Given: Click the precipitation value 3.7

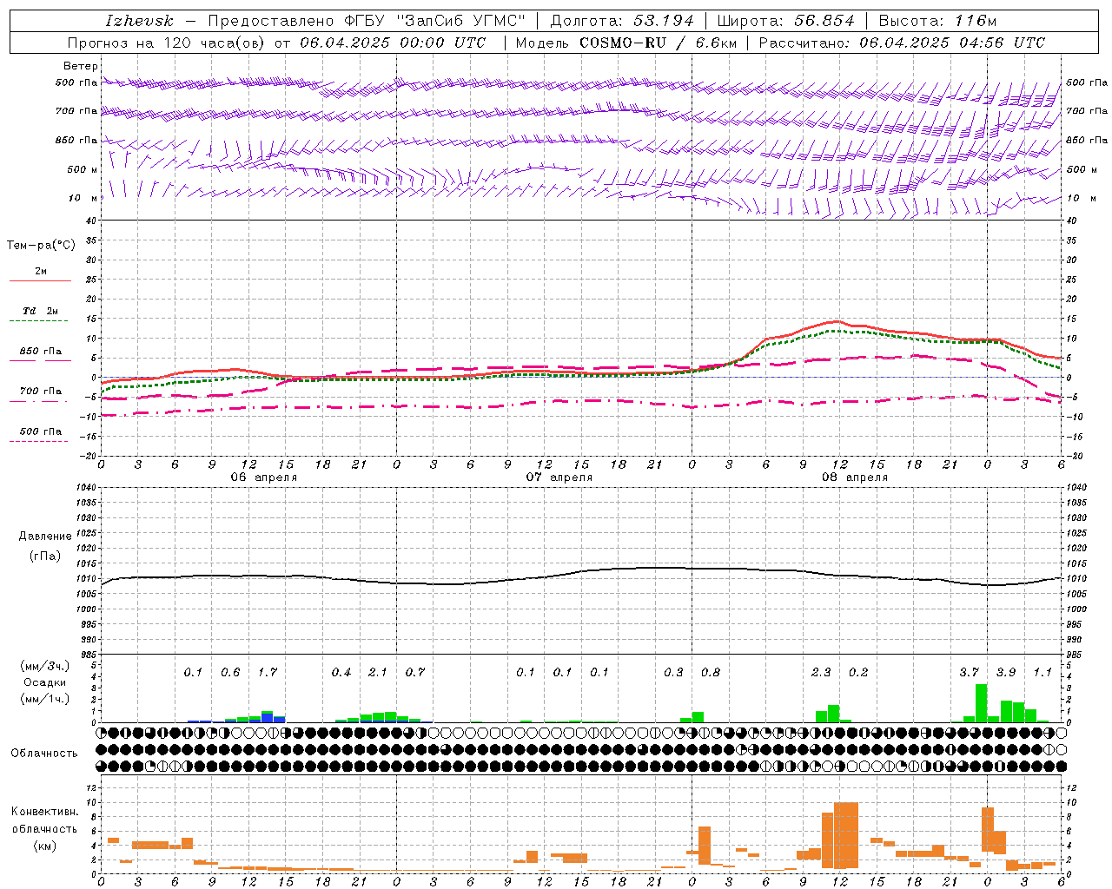Looking at the screenshot, I should pyautogui.click(x=969, y=673).
